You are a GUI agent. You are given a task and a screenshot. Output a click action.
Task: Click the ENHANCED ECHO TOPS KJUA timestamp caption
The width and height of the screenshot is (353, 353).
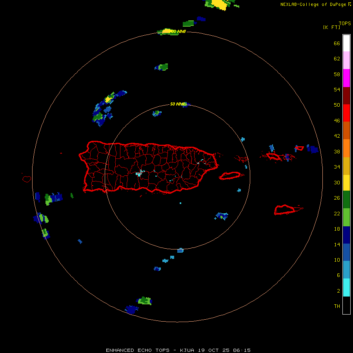pos(178,350)
